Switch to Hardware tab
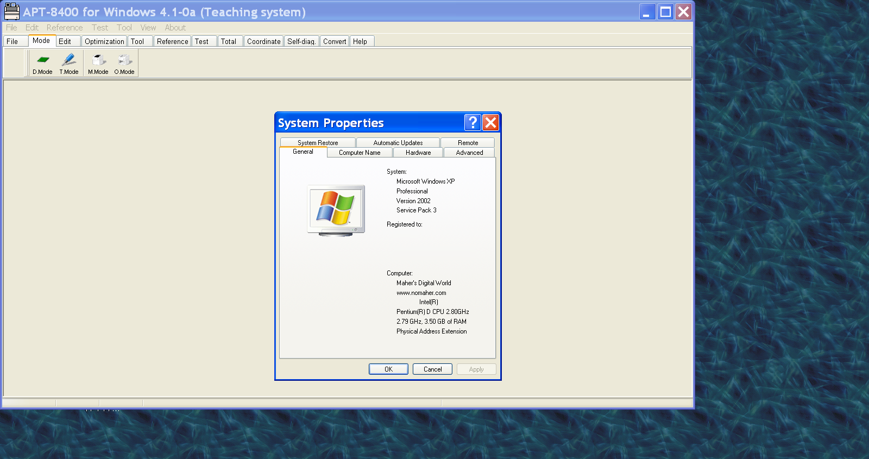Viewport: 869px width, 459px height. click(418, 153)
